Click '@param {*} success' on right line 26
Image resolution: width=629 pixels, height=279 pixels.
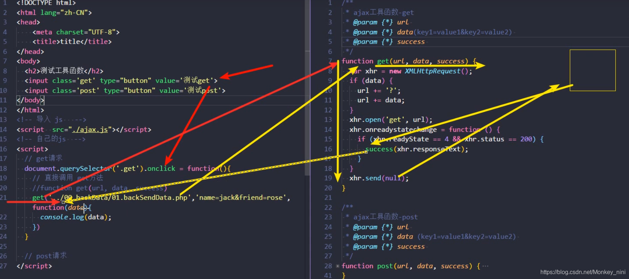tap(389, 247)
